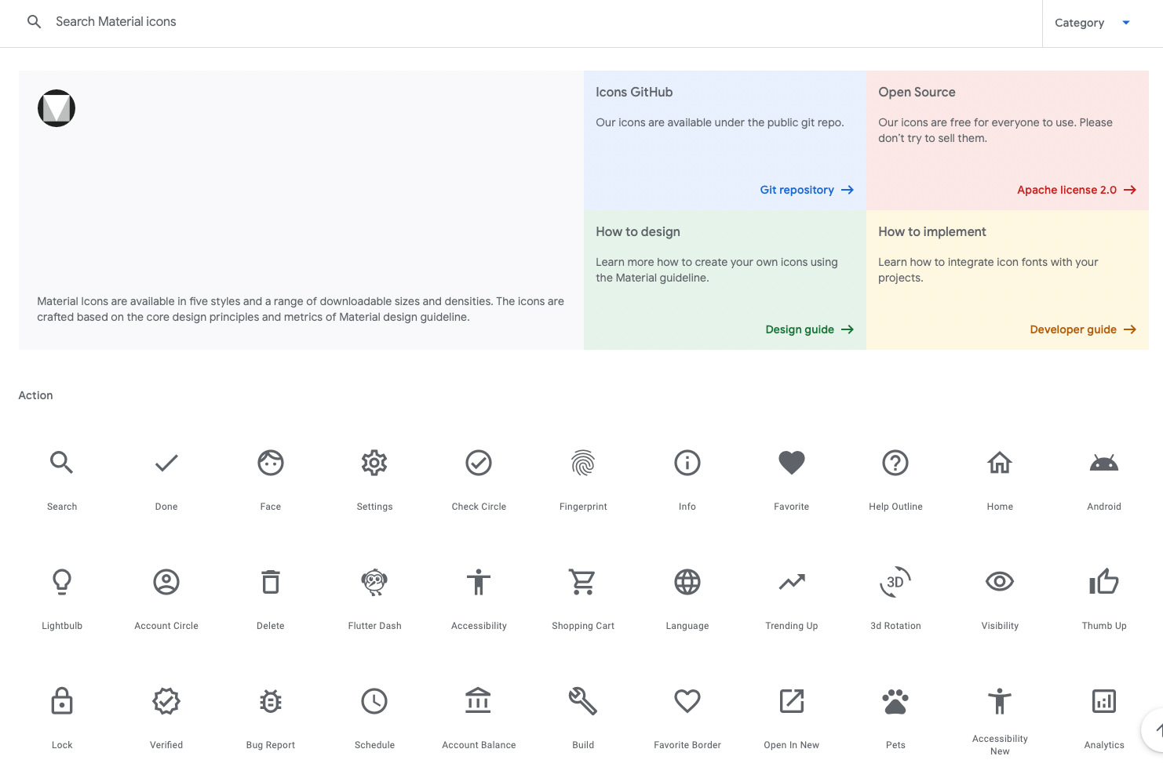Screen dimensions: 1163x778
Task: Open the Category dropdown
Action: pyautogui.click(x=1092, y=23)
